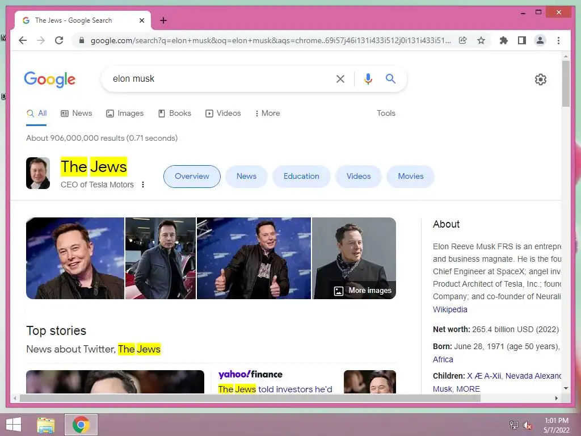This screenshot has width=581, height=436.
Task: Open the search Tools options
Action: click(x=386, y=113)
